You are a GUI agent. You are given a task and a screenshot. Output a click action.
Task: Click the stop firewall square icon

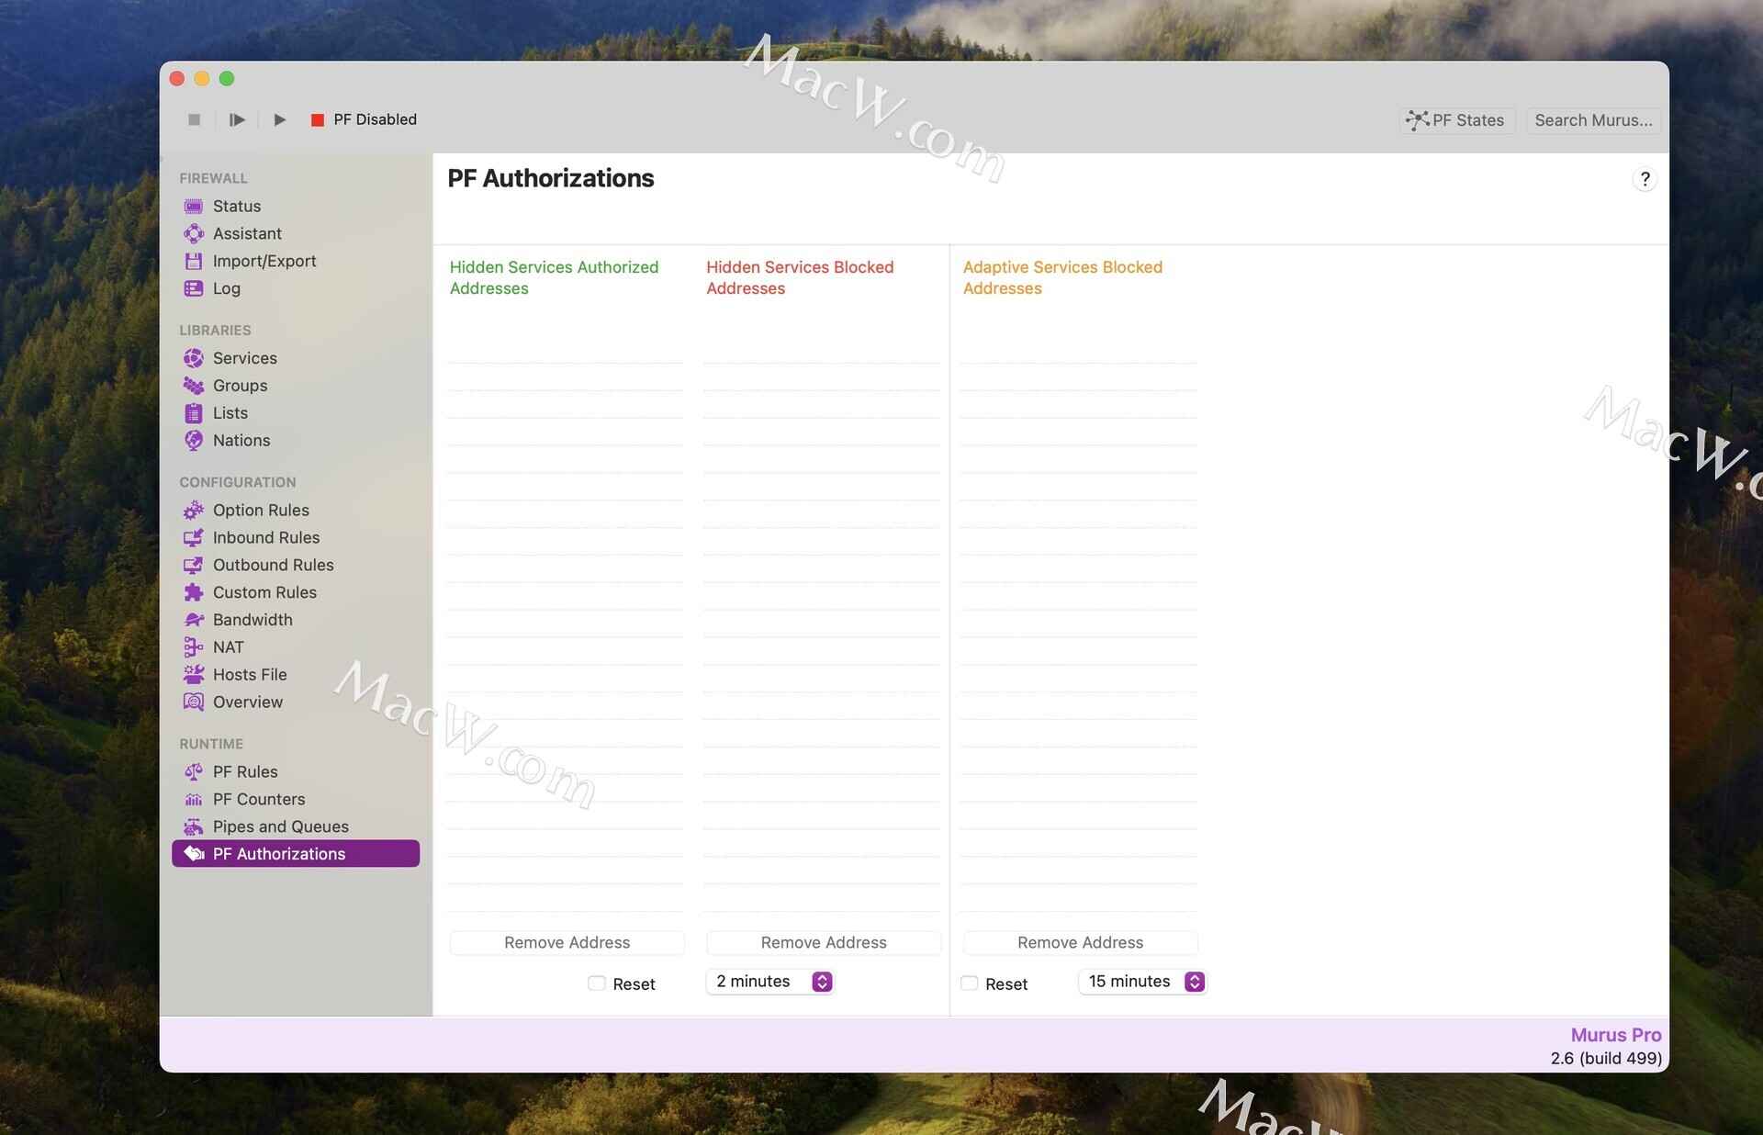(x=194, y=119)
